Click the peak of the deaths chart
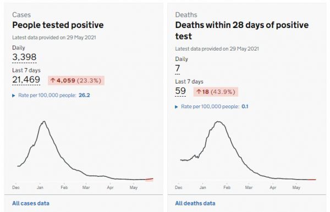Viewport: 330px width, 212px height. [x=218, y=122]
